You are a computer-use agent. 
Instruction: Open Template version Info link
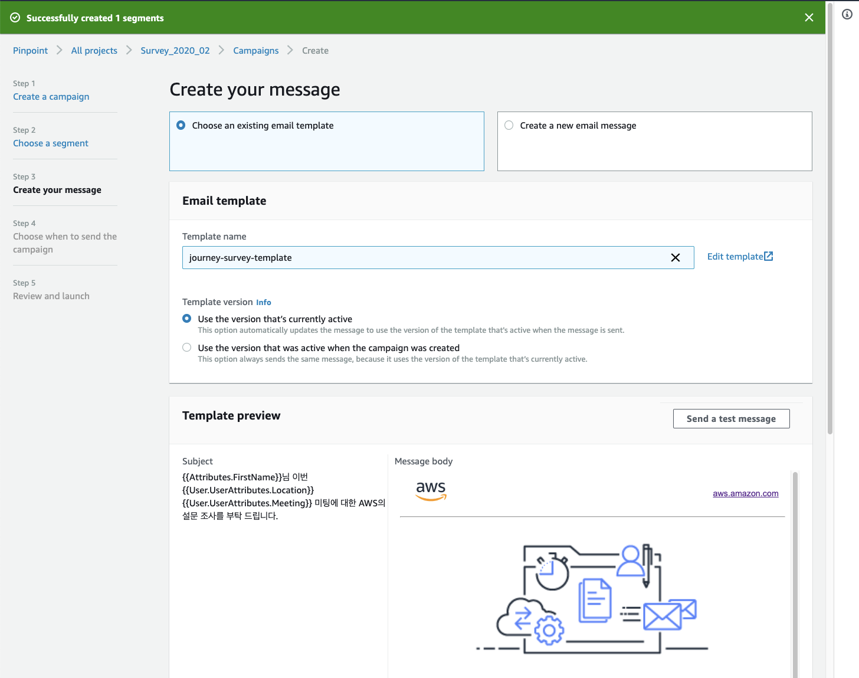tap(264, 302)
